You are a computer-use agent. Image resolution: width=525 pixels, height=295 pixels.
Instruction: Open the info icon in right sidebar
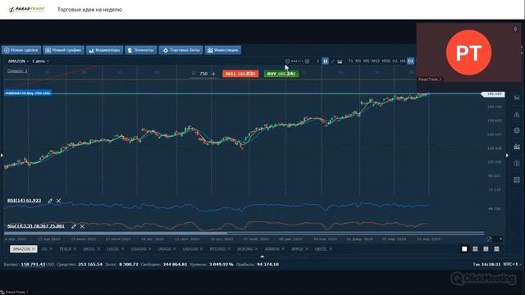[517, 163]
